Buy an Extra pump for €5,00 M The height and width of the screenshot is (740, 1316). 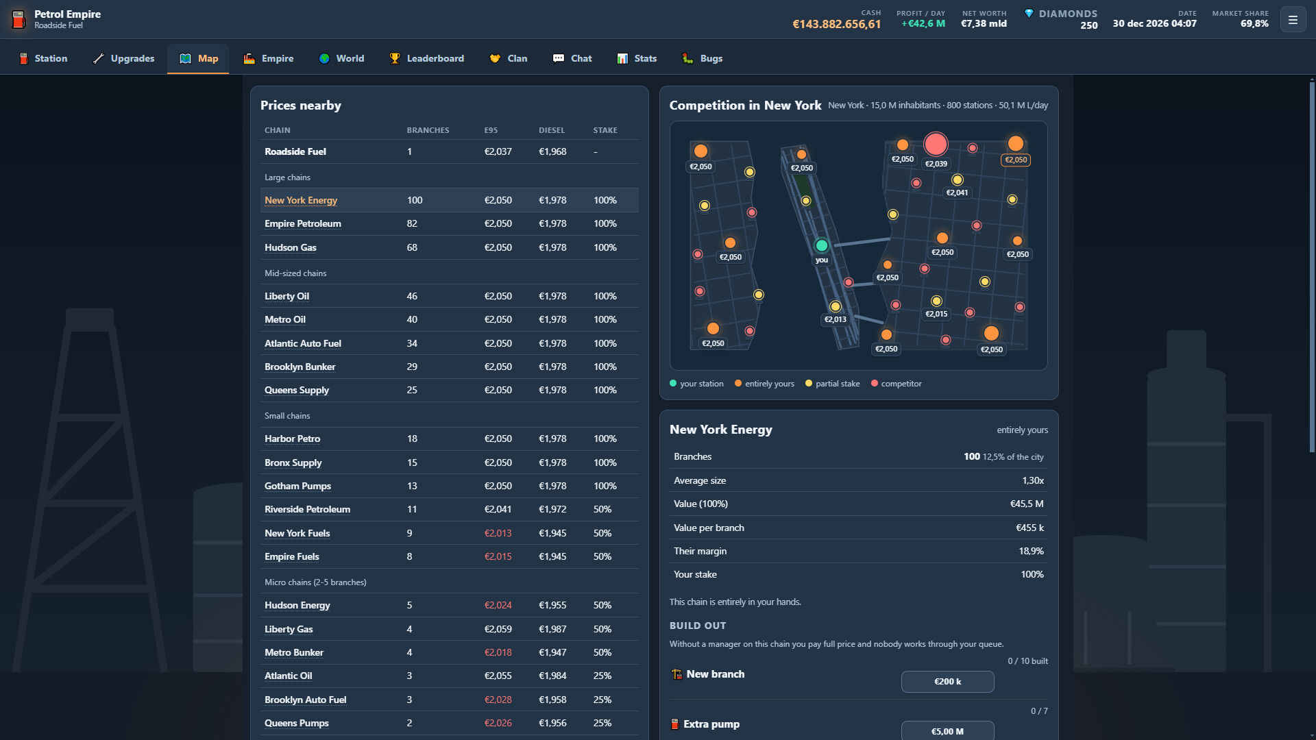[x=947, y=731]
